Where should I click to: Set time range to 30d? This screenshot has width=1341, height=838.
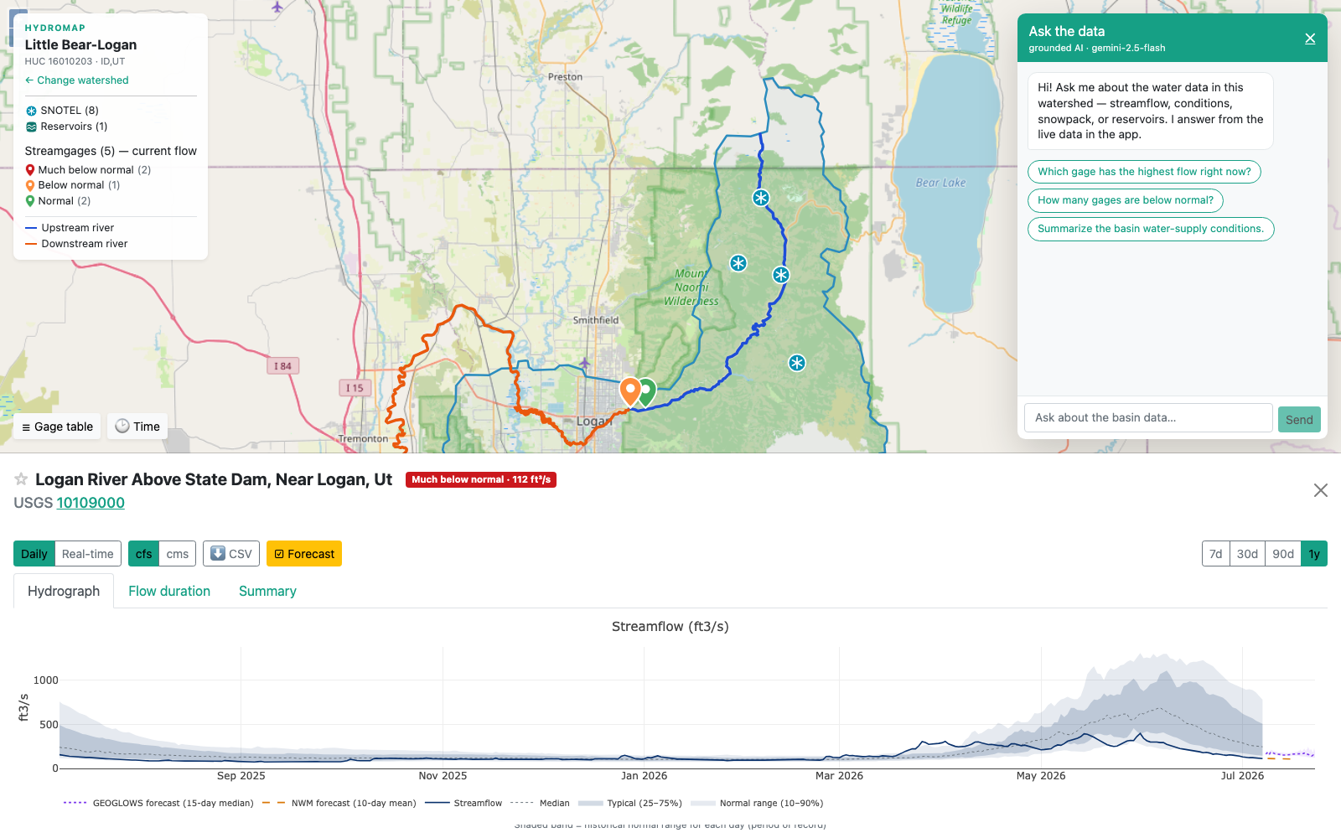[1248, 554]
